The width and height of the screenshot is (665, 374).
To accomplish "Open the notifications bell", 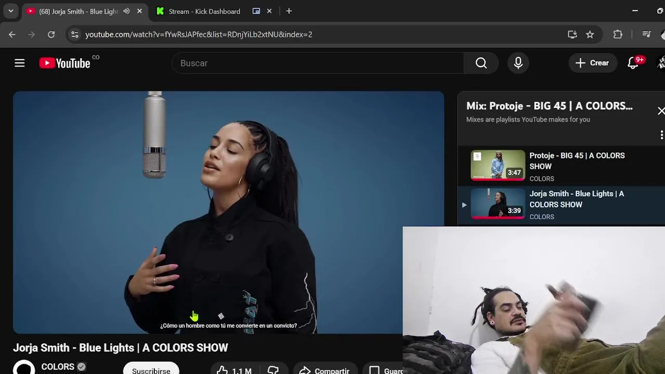I will [633, 63].
